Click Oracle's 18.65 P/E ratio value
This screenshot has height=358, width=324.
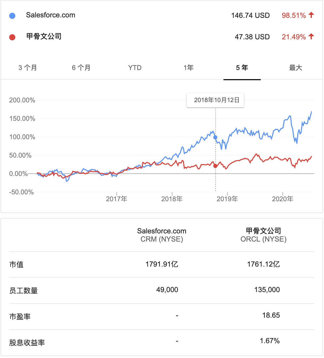pyautogui.click(x=271, y=315)
